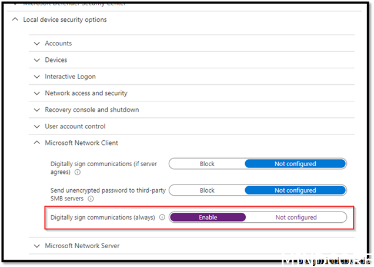374x267 pixels.
Task: Set 'if server agrees' signing to Not configured
Action: point(295,164)
